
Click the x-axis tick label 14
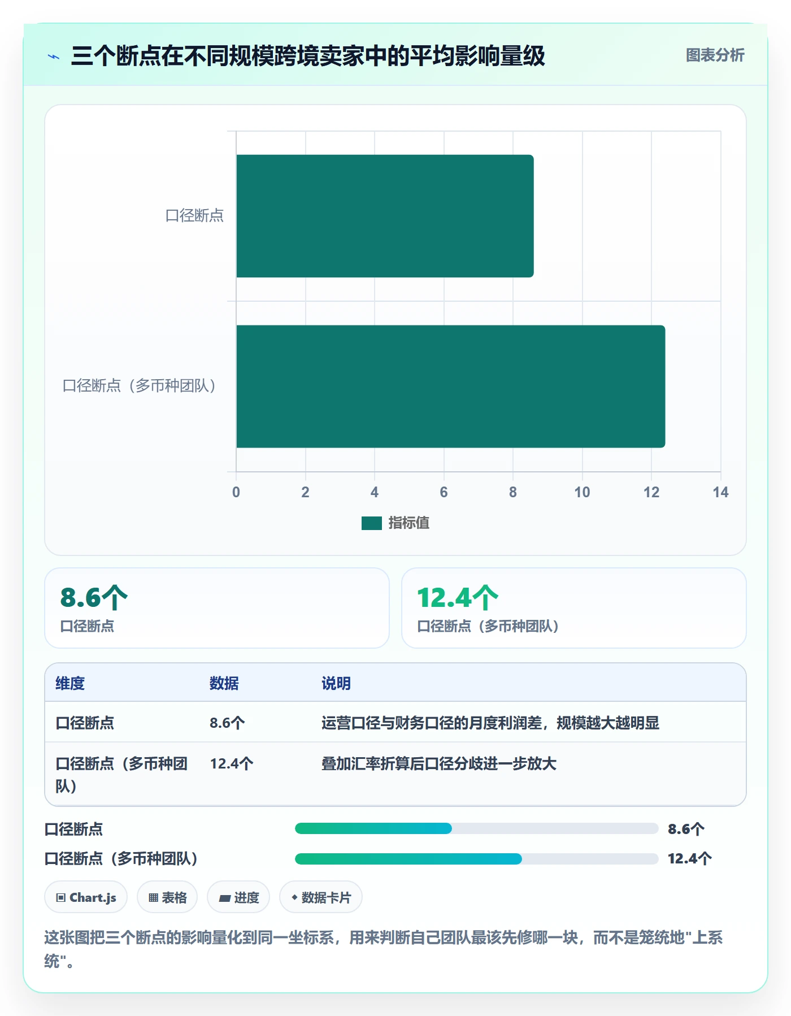tap(720, 492)
